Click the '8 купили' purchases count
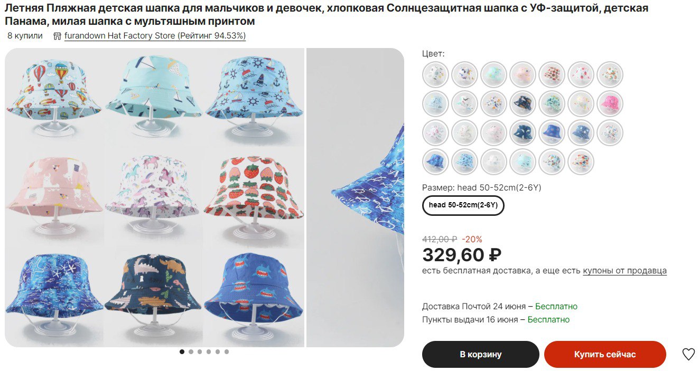The image size is (699, 371). (25, 36)
